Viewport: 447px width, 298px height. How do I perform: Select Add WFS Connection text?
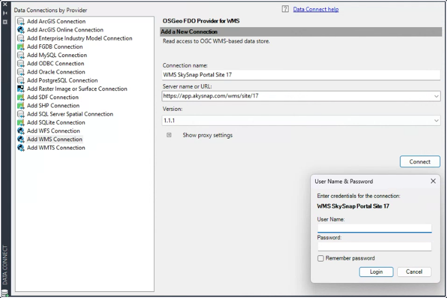[x=53, y=131]
